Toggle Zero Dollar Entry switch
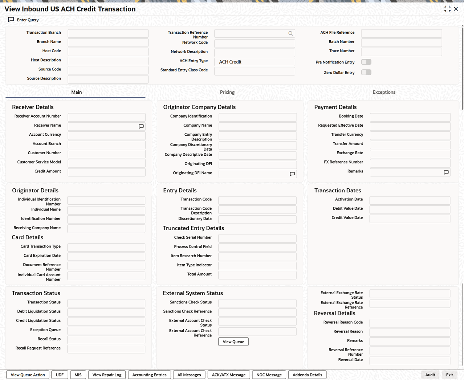Viewport: 464px width, 380px height. 366,72
